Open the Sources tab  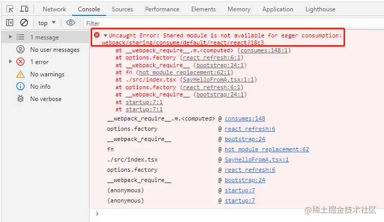click(x=122, y=9)
